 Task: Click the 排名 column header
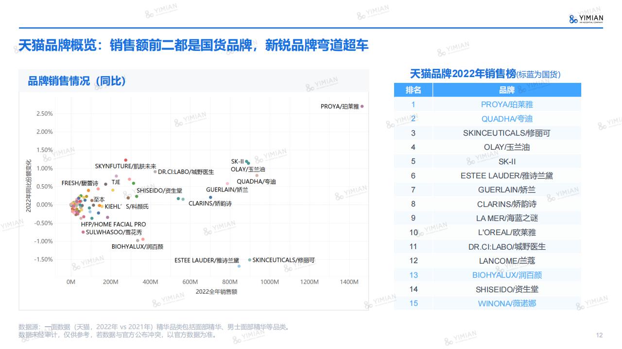coord(414,90)
